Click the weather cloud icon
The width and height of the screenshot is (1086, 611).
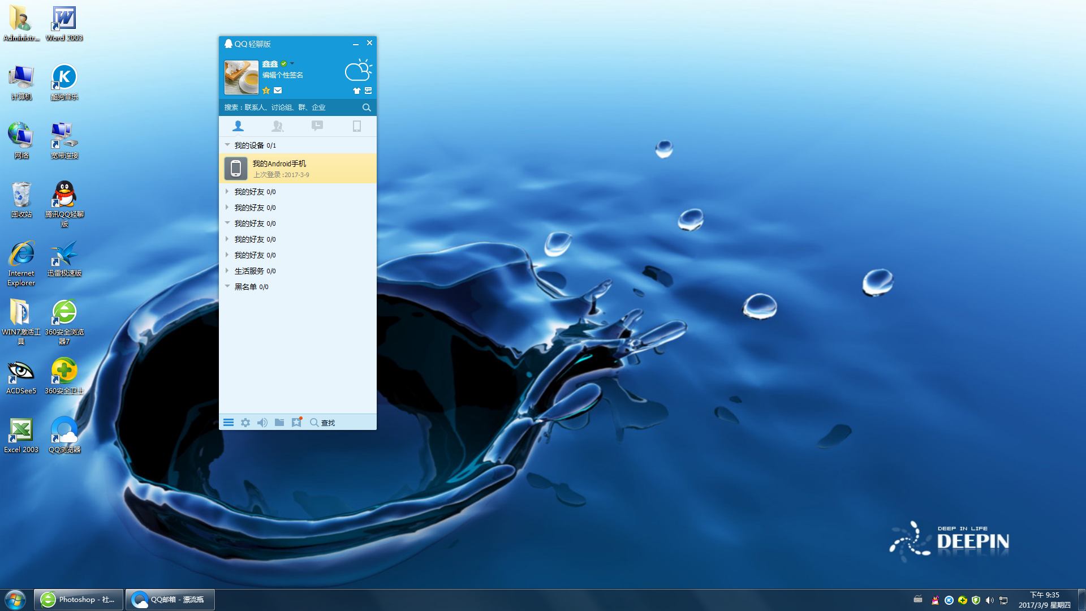click(x=357, y=71)
